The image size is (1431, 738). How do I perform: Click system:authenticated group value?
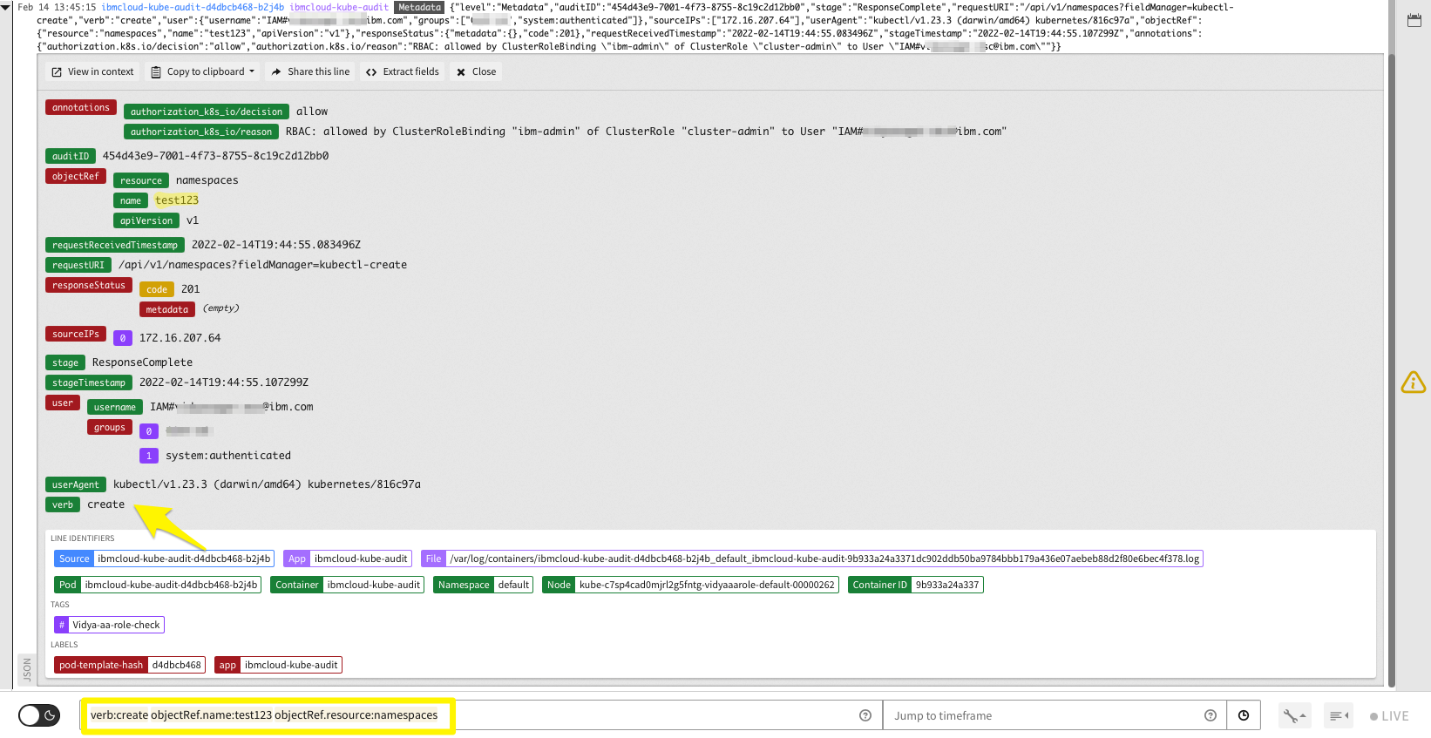pyautogui.click(x=228, y=456)
